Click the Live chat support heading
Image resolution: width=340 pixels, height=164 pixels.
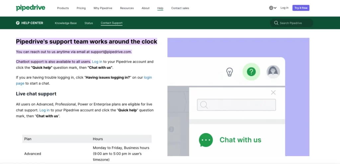[x=36, y=94]
